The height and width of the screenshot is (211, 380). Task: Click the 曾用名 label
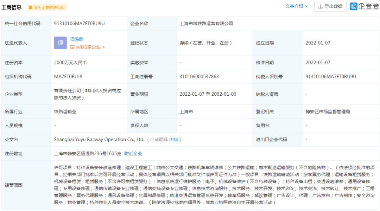coord(263,126)
